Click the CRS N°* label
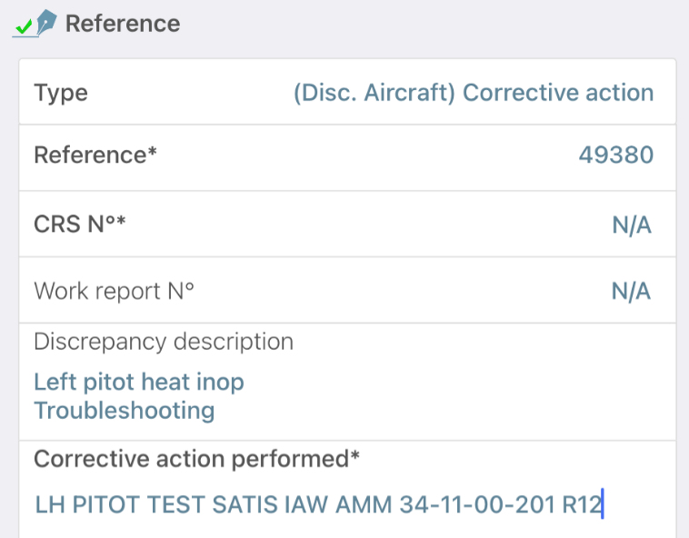Image resolution: width=689 pixels, height=538 pixels. point(79,224)
